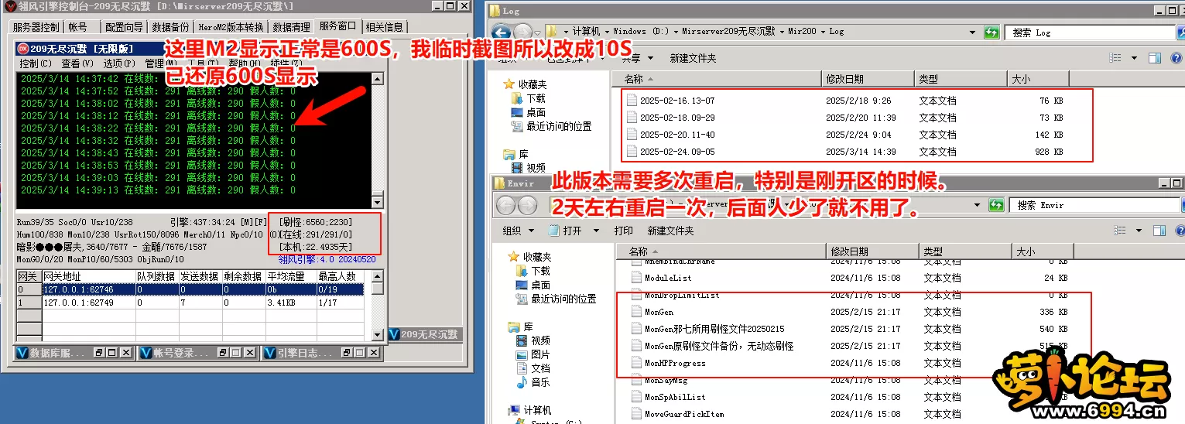1185x424 pixels.
Task: Toggle preview pane icon in Log window
Action: (x=1154, y=58)
